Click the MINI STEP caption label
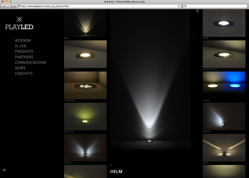This screenshot has height=178, width=249. (x=69, y=132)
